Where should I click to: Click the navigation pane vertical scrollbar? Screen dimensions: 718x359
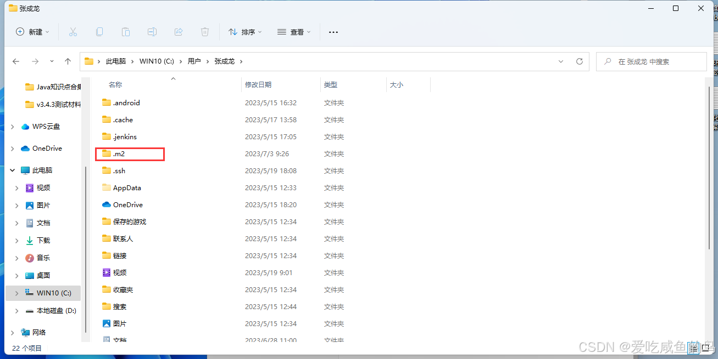86,249
